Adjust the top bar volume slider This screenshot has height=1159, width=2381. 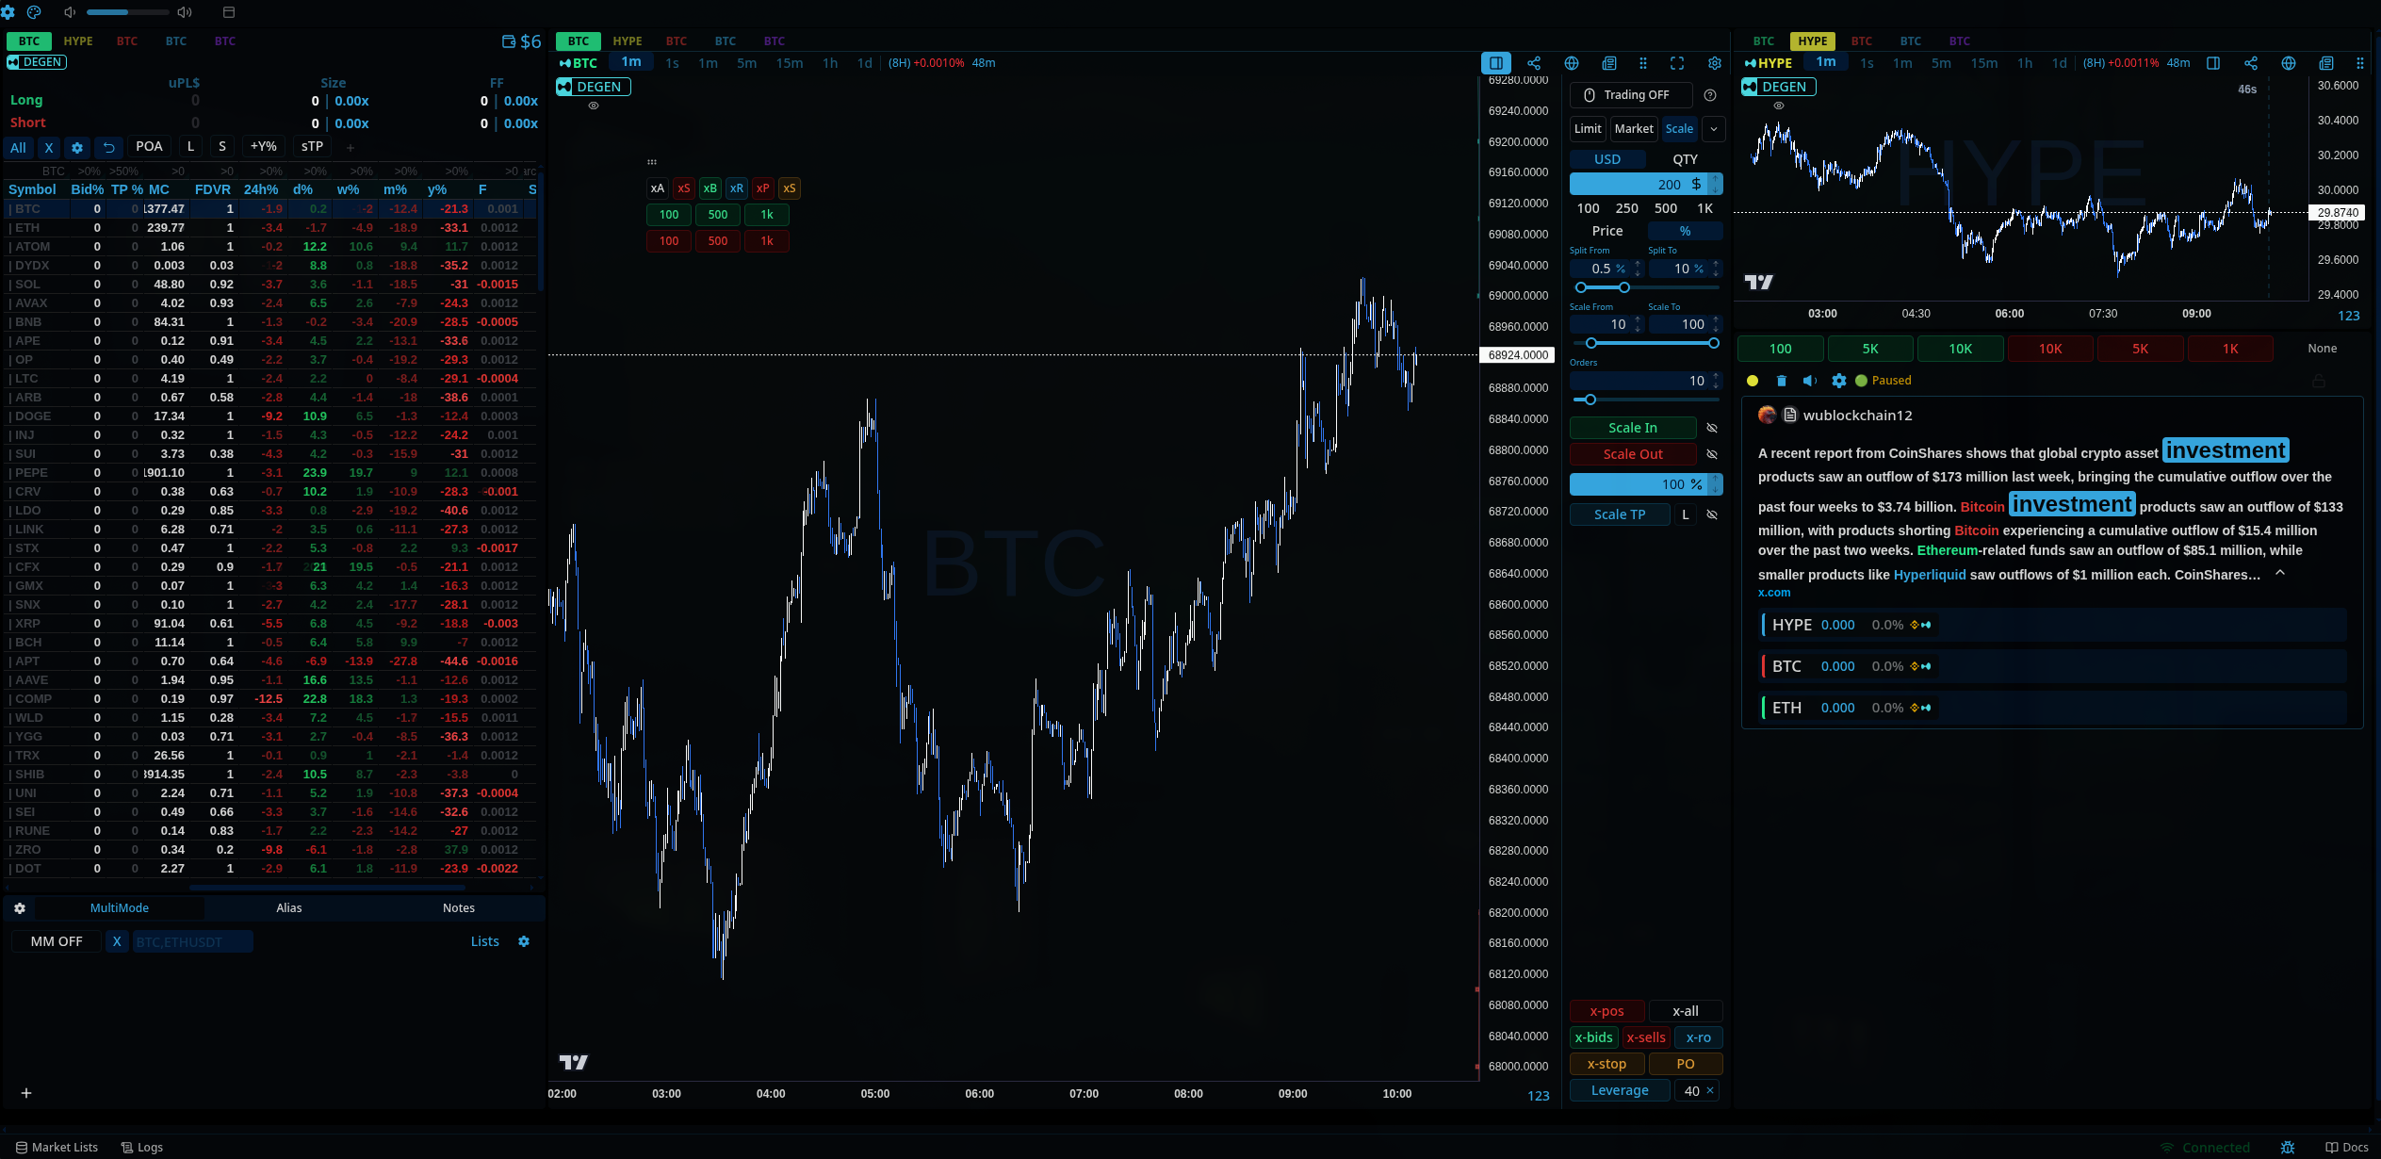(x=127, y=12)
